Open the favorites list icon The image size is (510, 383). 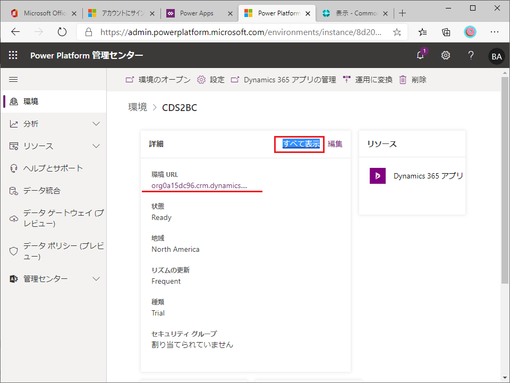pyautogui.click(x=422, y=32)
